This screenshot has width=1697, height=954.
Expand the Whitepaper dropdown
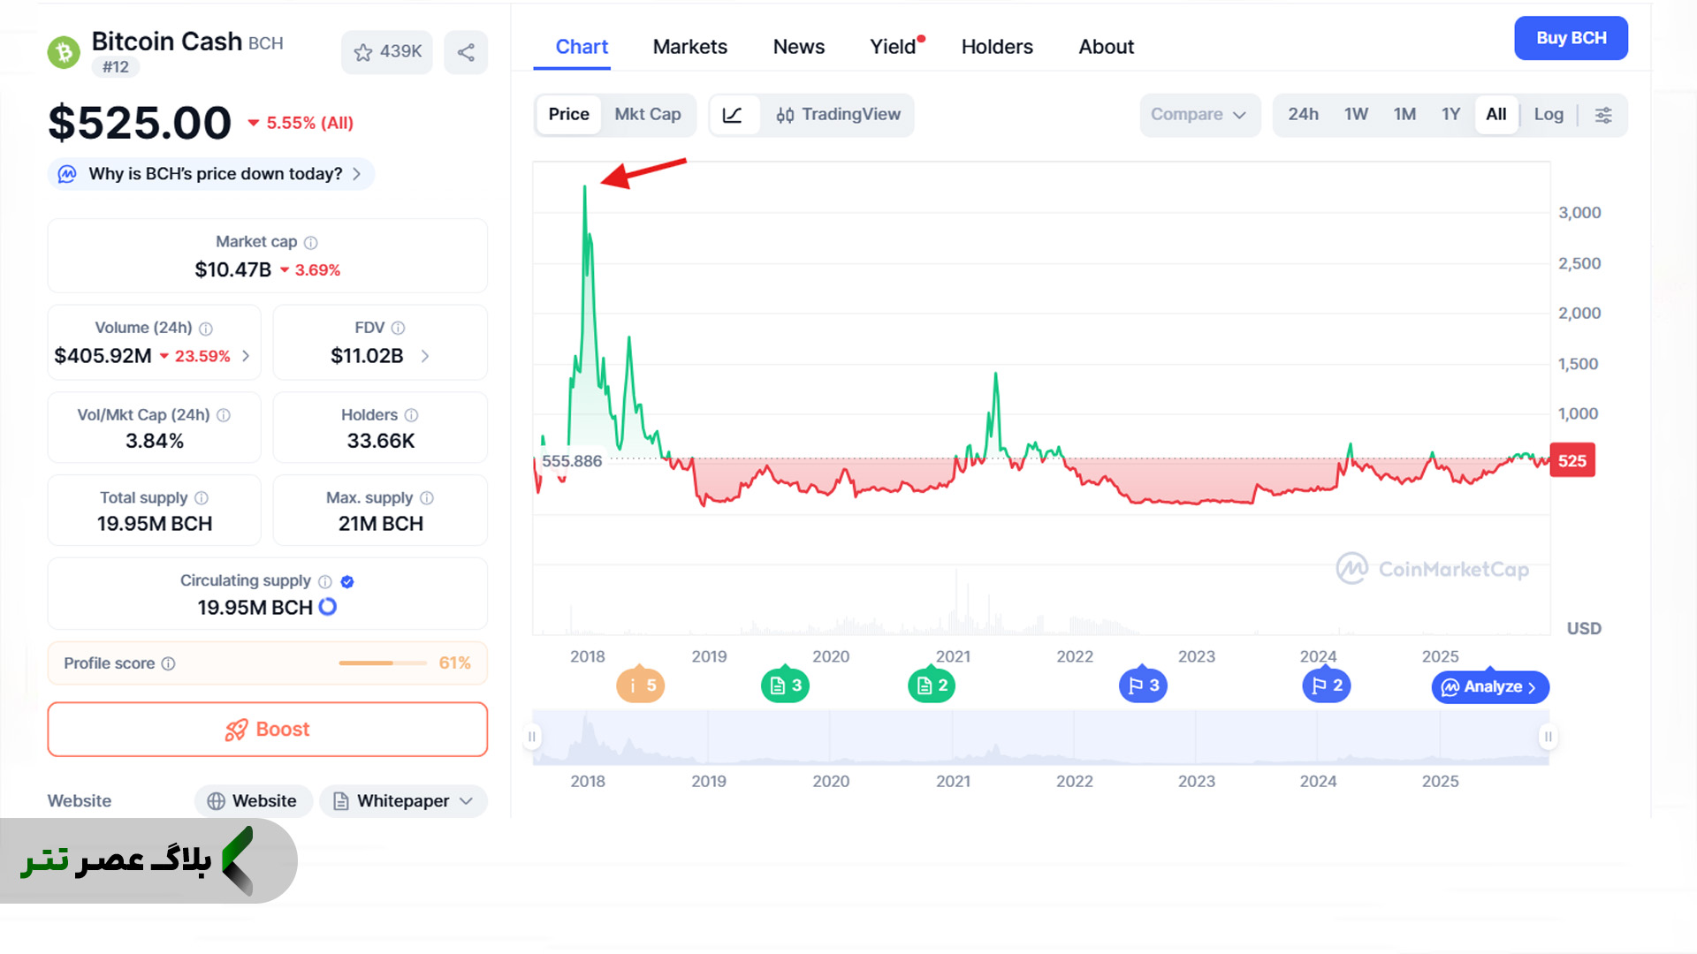[x=404, y=801]
